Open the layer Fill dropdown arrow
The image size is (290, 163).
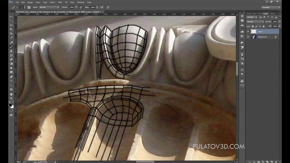click(x=280, y=26)
